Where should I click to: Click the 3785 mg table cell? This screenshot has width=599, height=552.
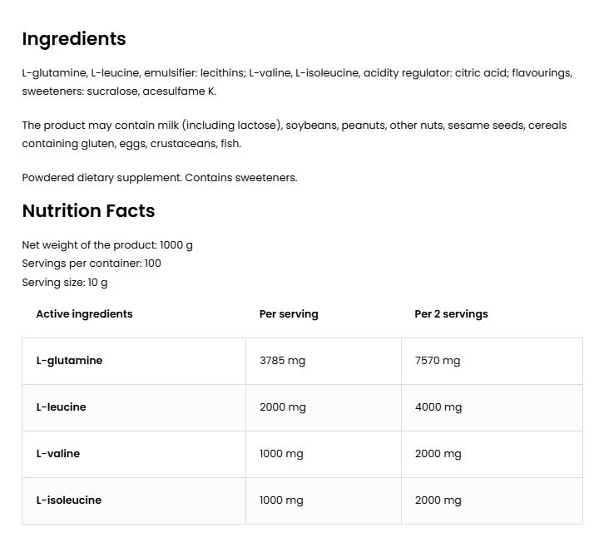[283, 361]
